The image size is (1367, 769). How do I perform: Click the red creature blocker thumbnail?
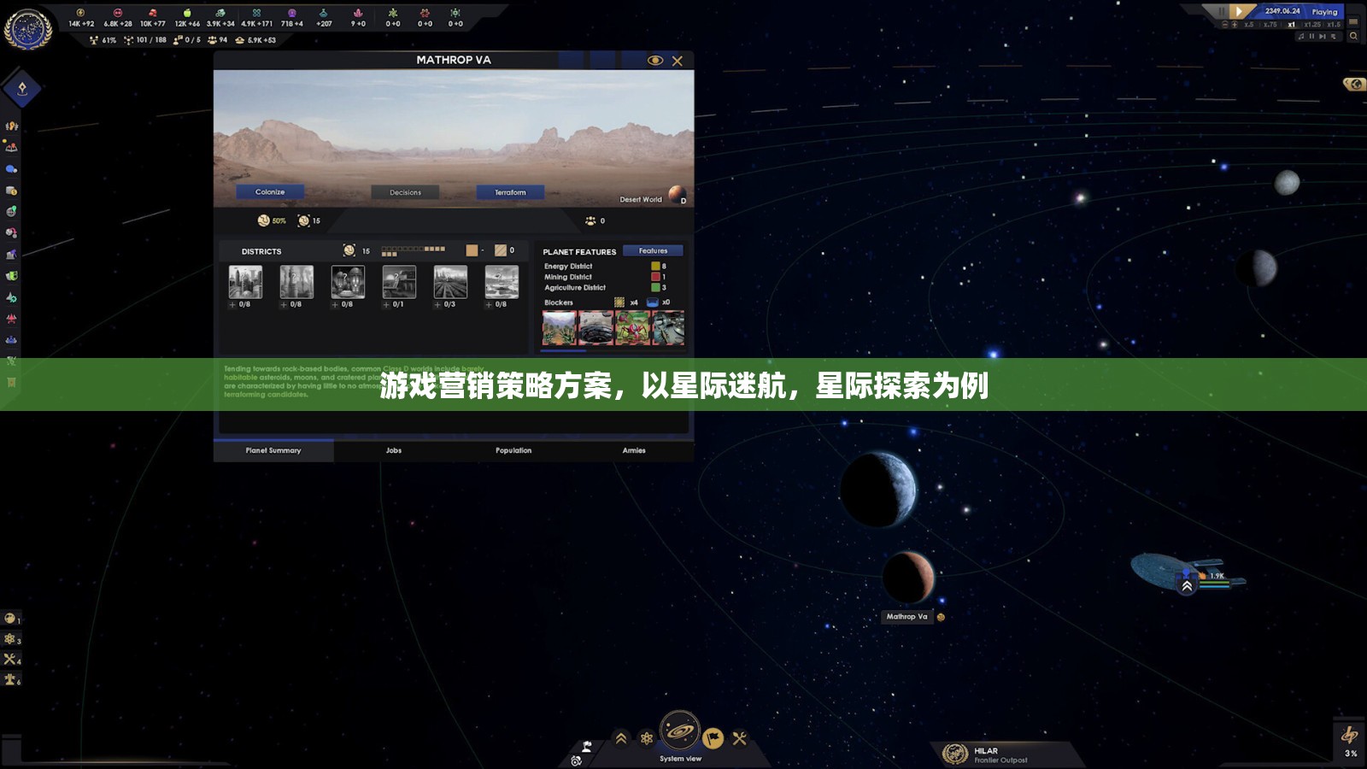coord(632,328)
